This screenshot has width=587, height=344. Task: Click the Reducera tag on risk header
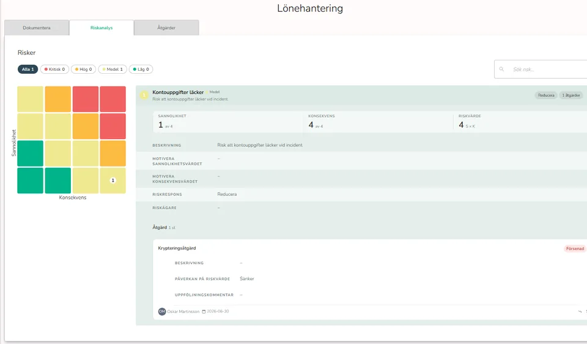click(x=546, y=95)
